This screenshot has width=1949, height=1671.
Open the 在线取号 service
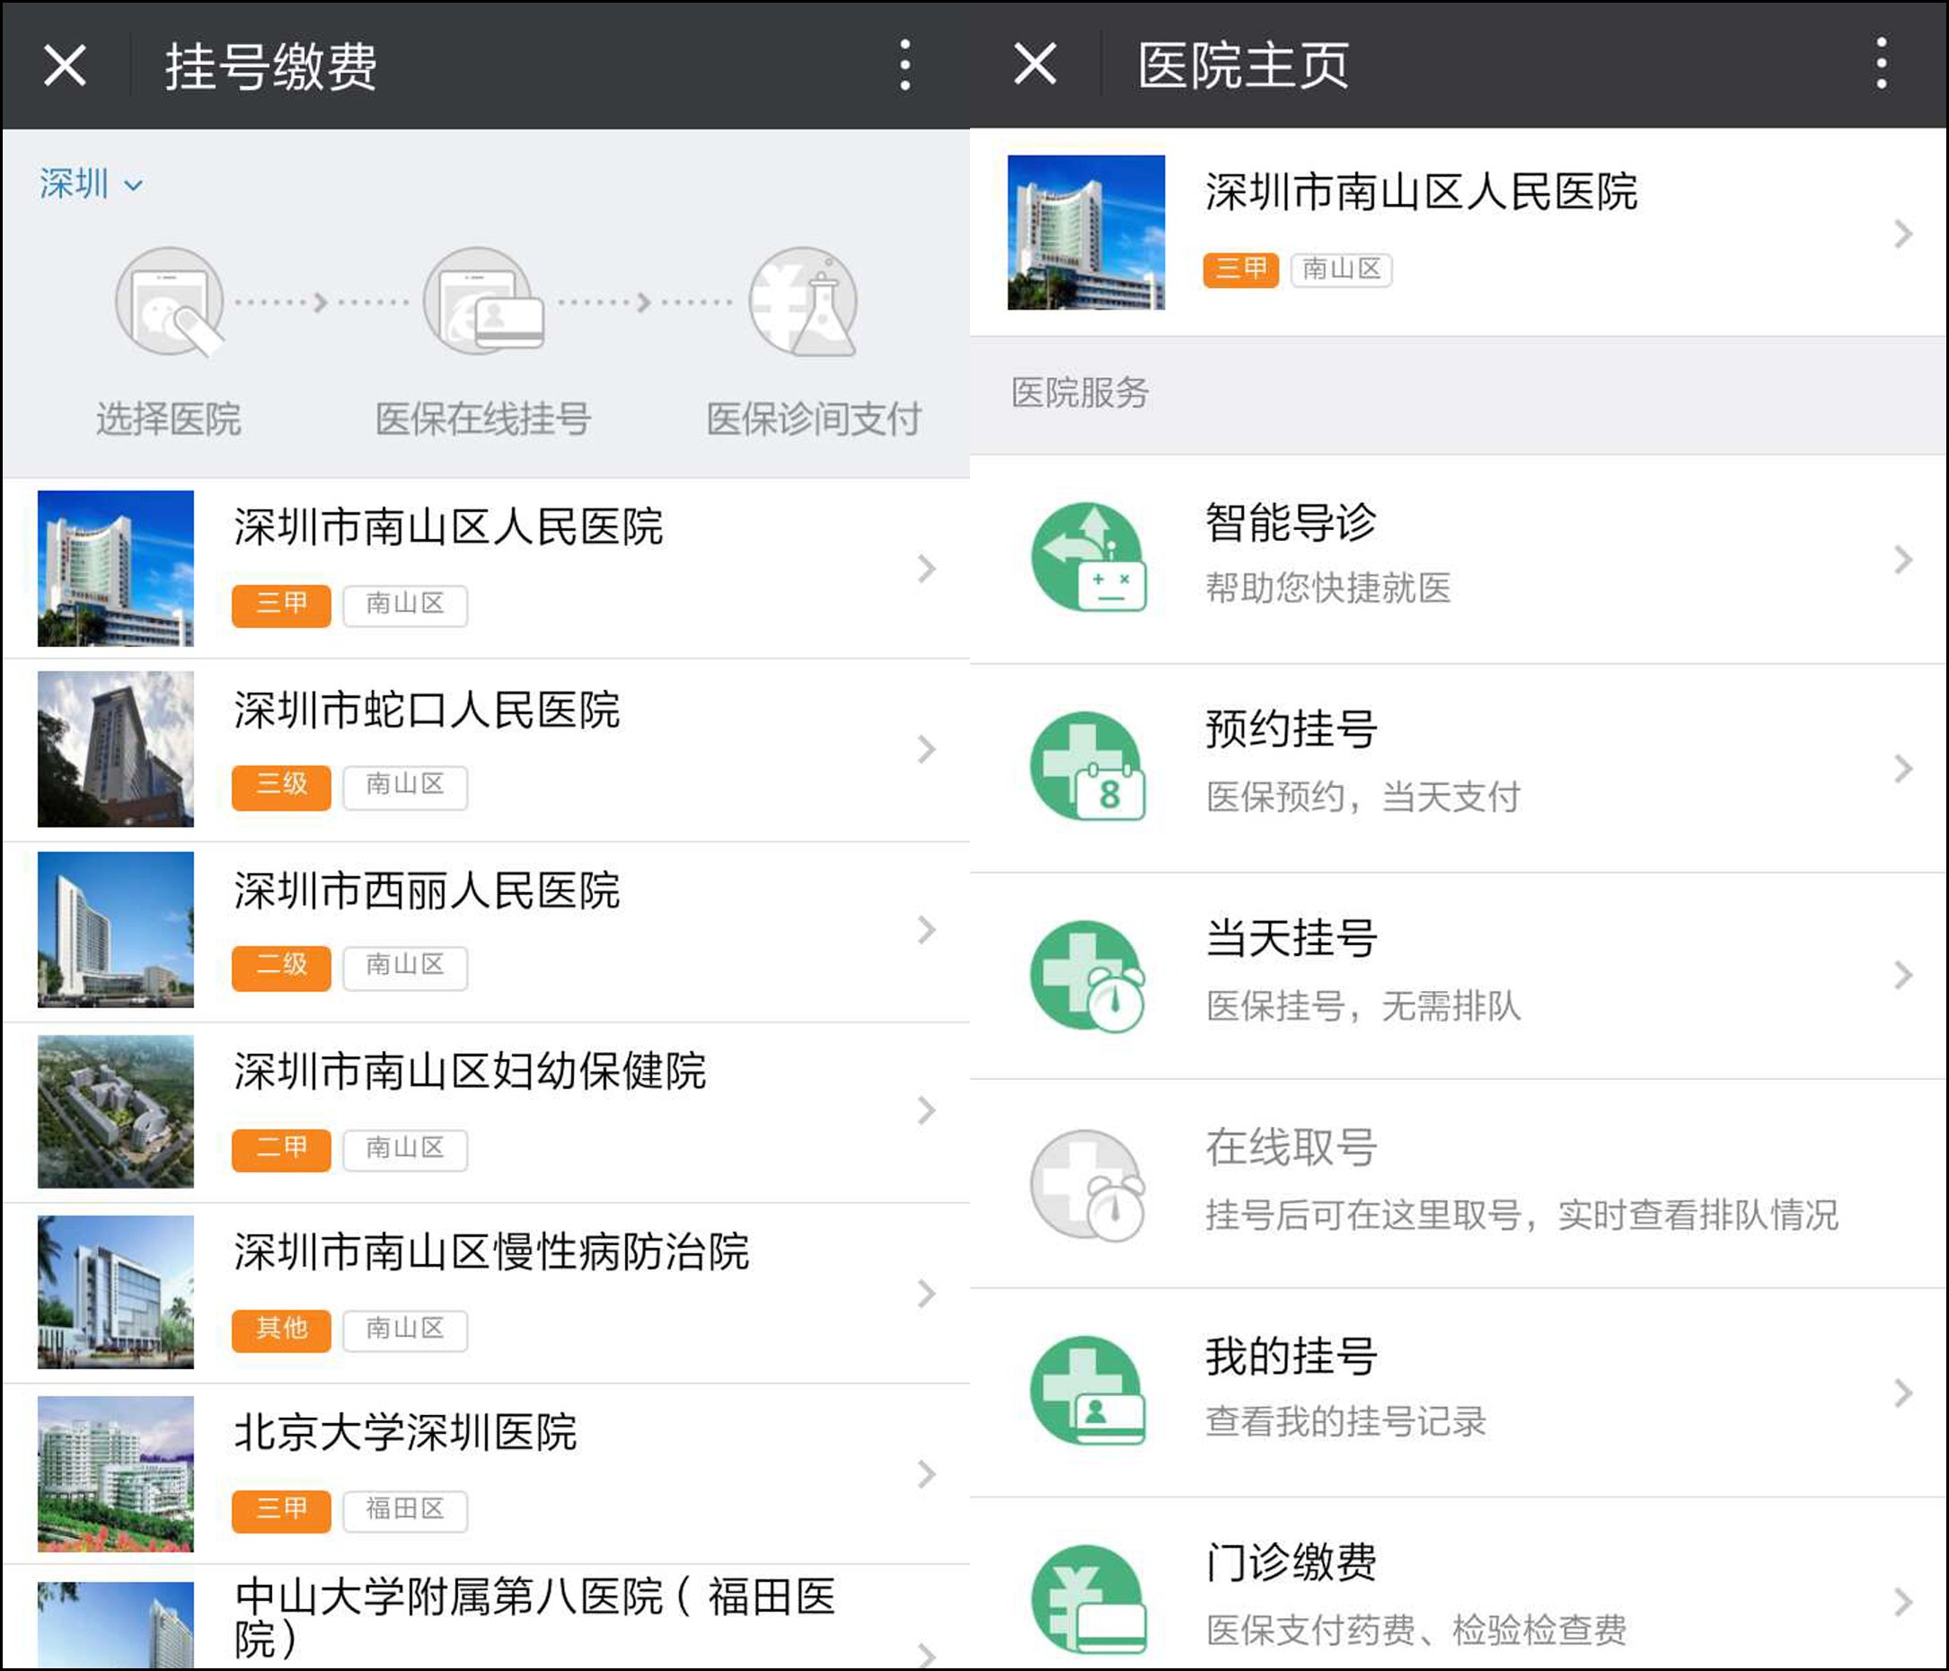click(x=1458, y=1185)
